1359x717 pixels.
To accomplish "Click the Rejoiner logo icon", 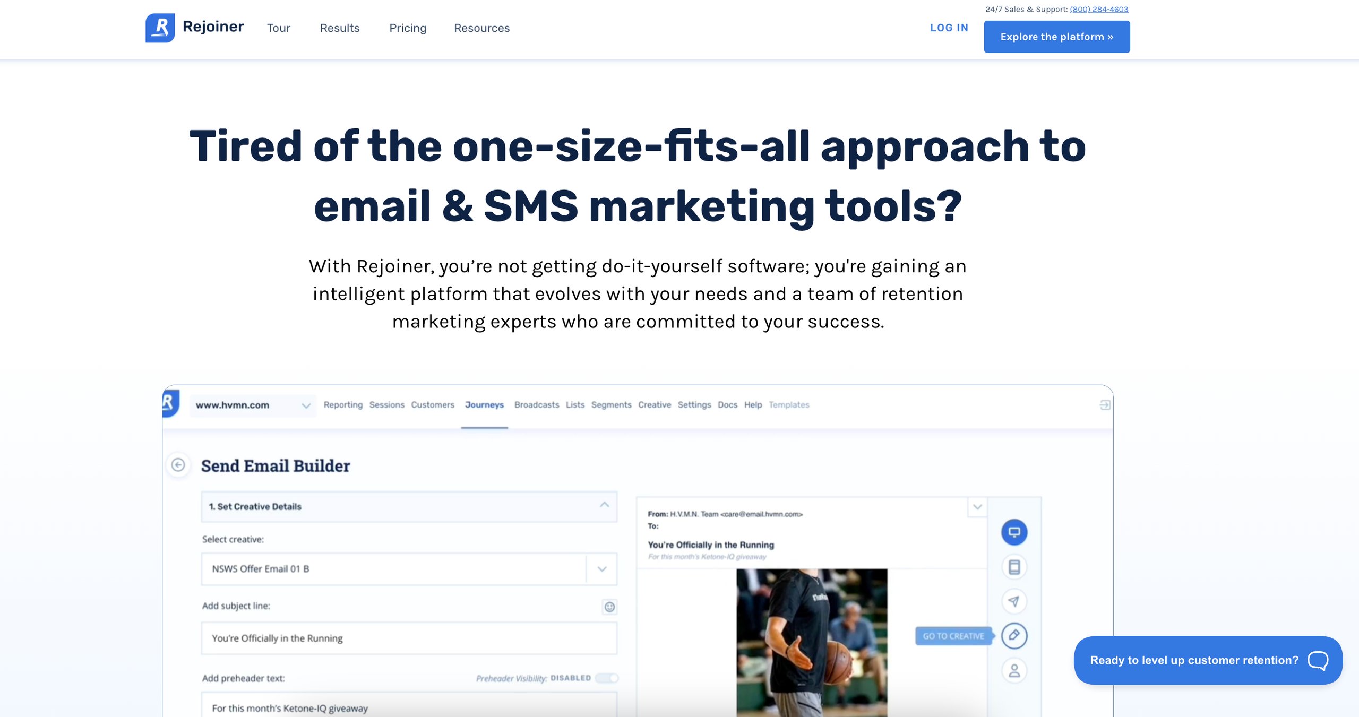I will (x=160, y=28).
